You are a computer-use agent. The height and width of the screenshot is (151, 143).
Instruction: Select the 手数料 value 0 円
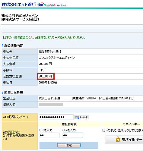coord(41,70)
